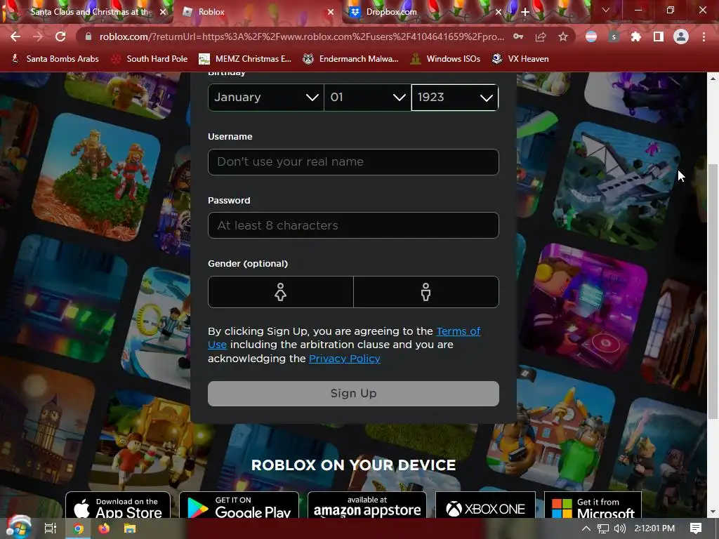This screenshot has height=539, width=719.
Task: Open the Windows Start button
Action: 18,528
